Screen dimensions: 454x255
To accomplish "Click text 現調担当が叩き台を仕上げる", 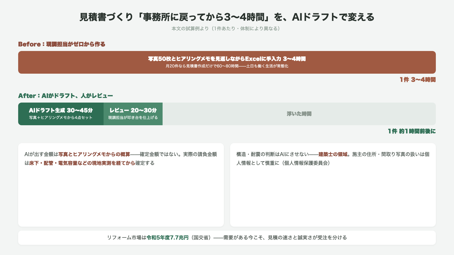I will click(133, 118).
